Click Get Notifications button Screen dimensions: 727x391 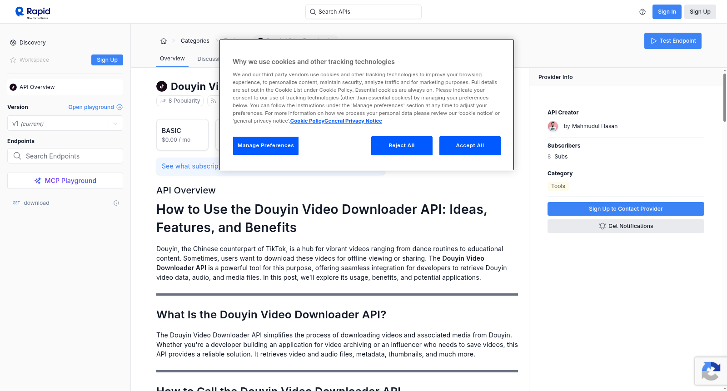626,226
